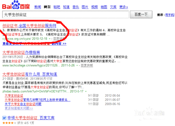Click the Word document icon beside 申领大学生创业证

pos(4,118)
